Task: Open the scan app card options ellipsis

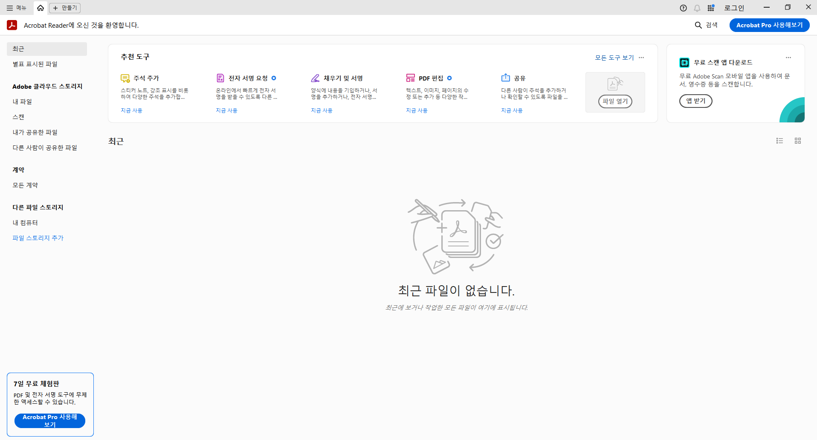Action: tap(788, 58)
